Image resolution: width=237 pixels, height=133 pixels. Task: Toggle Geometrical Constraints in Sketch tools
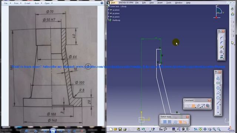180,122
